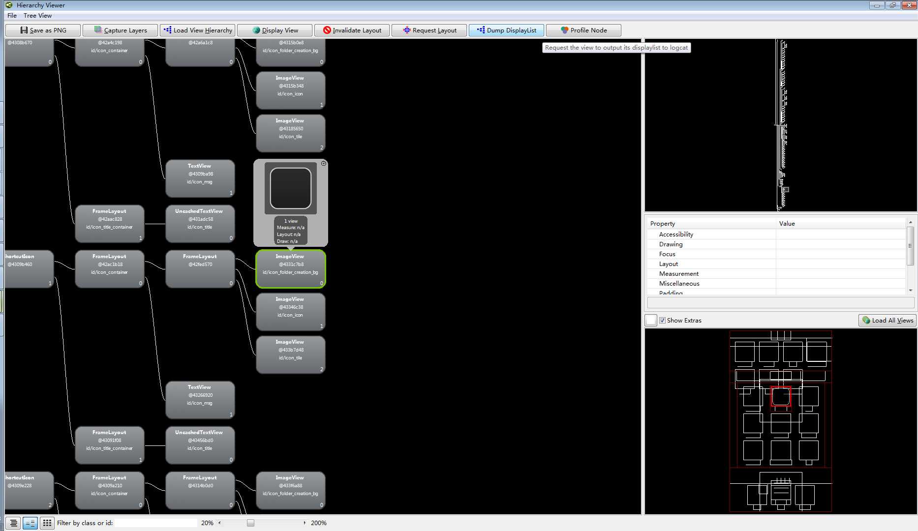The width and height of the screenshot is (918, 531).
Task: Expand the Accessibility property category
Action: tap(676, 235)
